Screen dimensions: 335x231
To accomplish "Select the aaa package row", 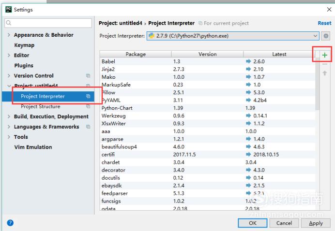I will pyautogui.click(x=208, y=131).
